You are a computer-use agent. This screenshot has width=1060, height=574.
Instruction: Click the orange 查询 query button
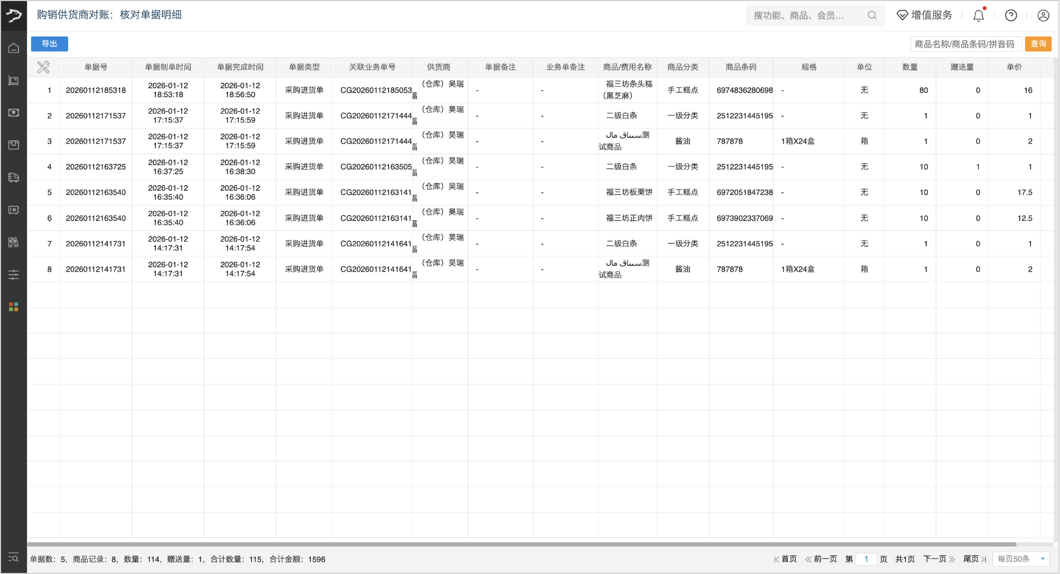[1038, 44]
